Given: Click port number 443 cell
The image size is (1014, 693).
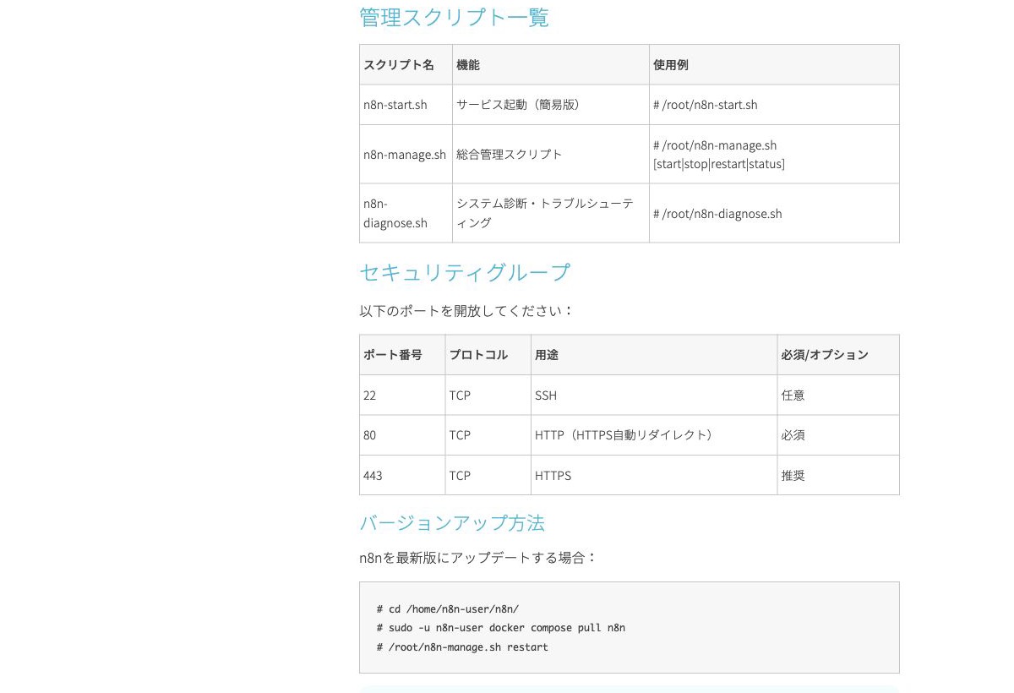Looking at the screenshot, I should [402, 475].
